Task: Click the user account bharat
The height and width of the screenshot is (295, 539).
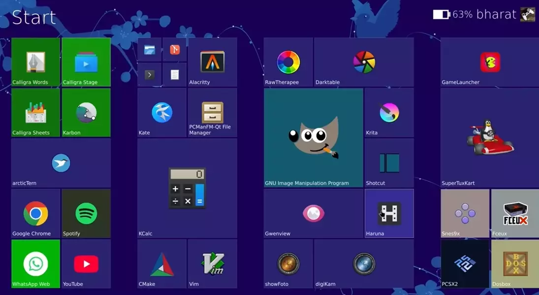Action: [x=497, y=14]
